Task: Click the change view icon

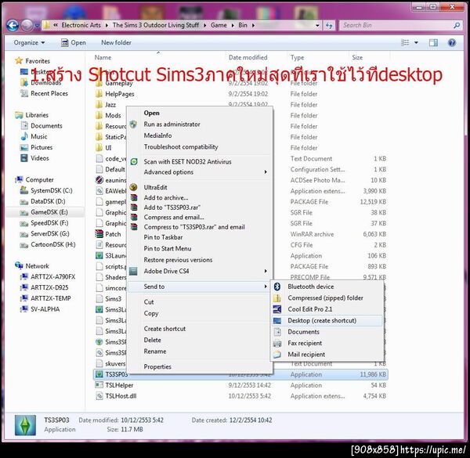Action: tap(405, 43)
